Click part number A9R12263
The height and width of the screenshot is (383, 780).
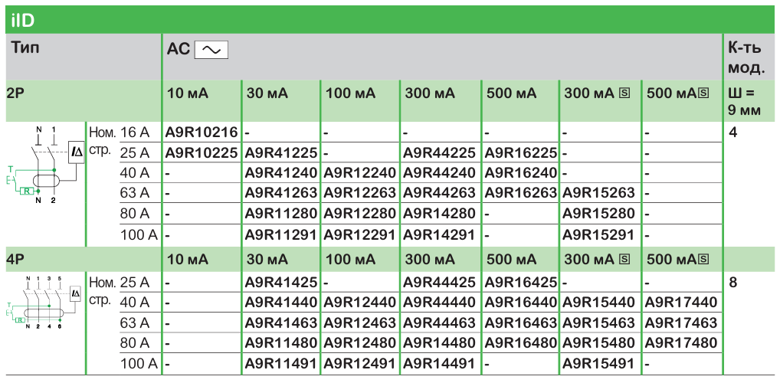360,192
